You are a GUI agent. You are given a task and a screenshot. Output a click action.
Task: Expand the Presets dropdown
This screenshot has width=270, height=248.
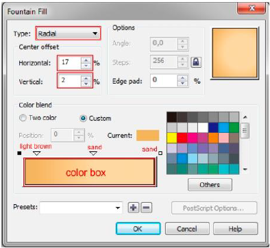tap(118, 208)
